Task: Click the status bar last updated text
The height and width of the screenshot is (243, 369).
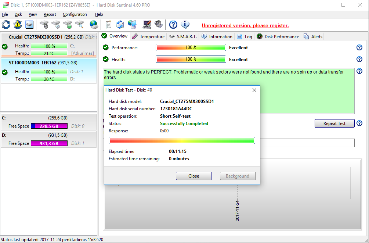Action: click(x=52, y=240)
